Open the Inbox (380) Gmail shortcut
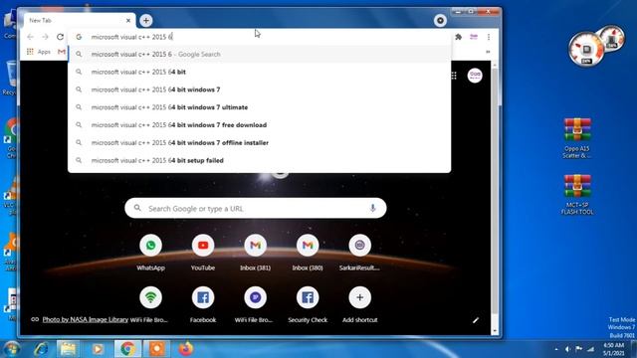637x358 pixels. point(308,252)
